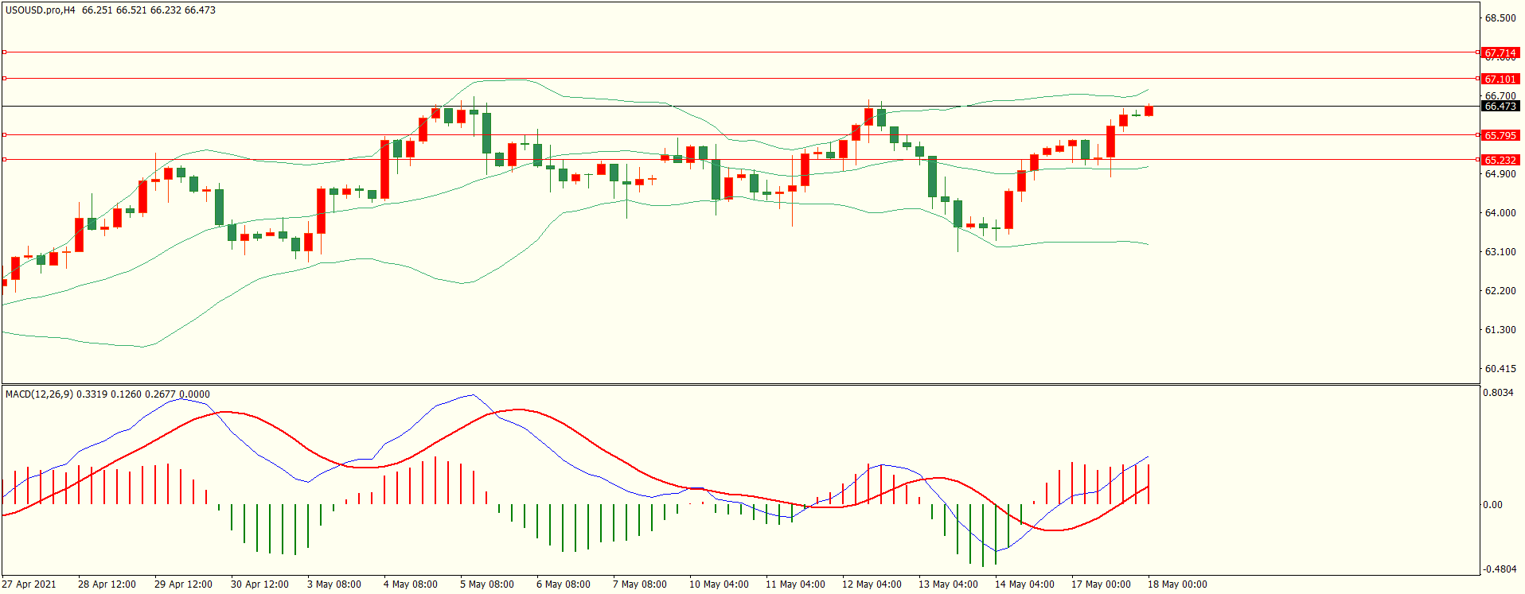Click the 17 May 00:00 time label
This screenshot has height=594, width=1525.
coord(1101,584)
